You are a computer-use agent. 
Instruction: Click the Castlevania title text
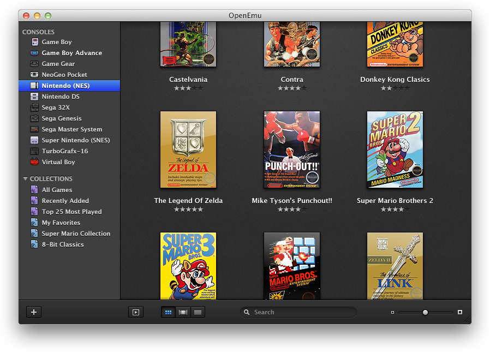[x=188, y=79]
